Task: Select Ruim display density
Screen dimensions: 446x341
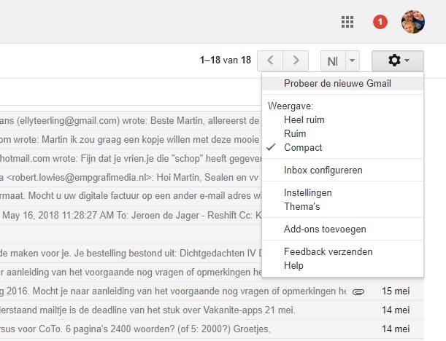Action: (x=343, y=133)
